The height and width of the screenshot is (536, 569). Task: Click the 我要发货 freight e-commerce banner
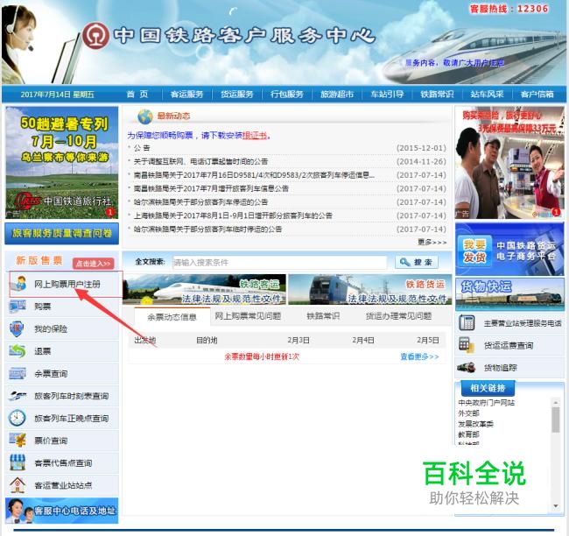509,249
